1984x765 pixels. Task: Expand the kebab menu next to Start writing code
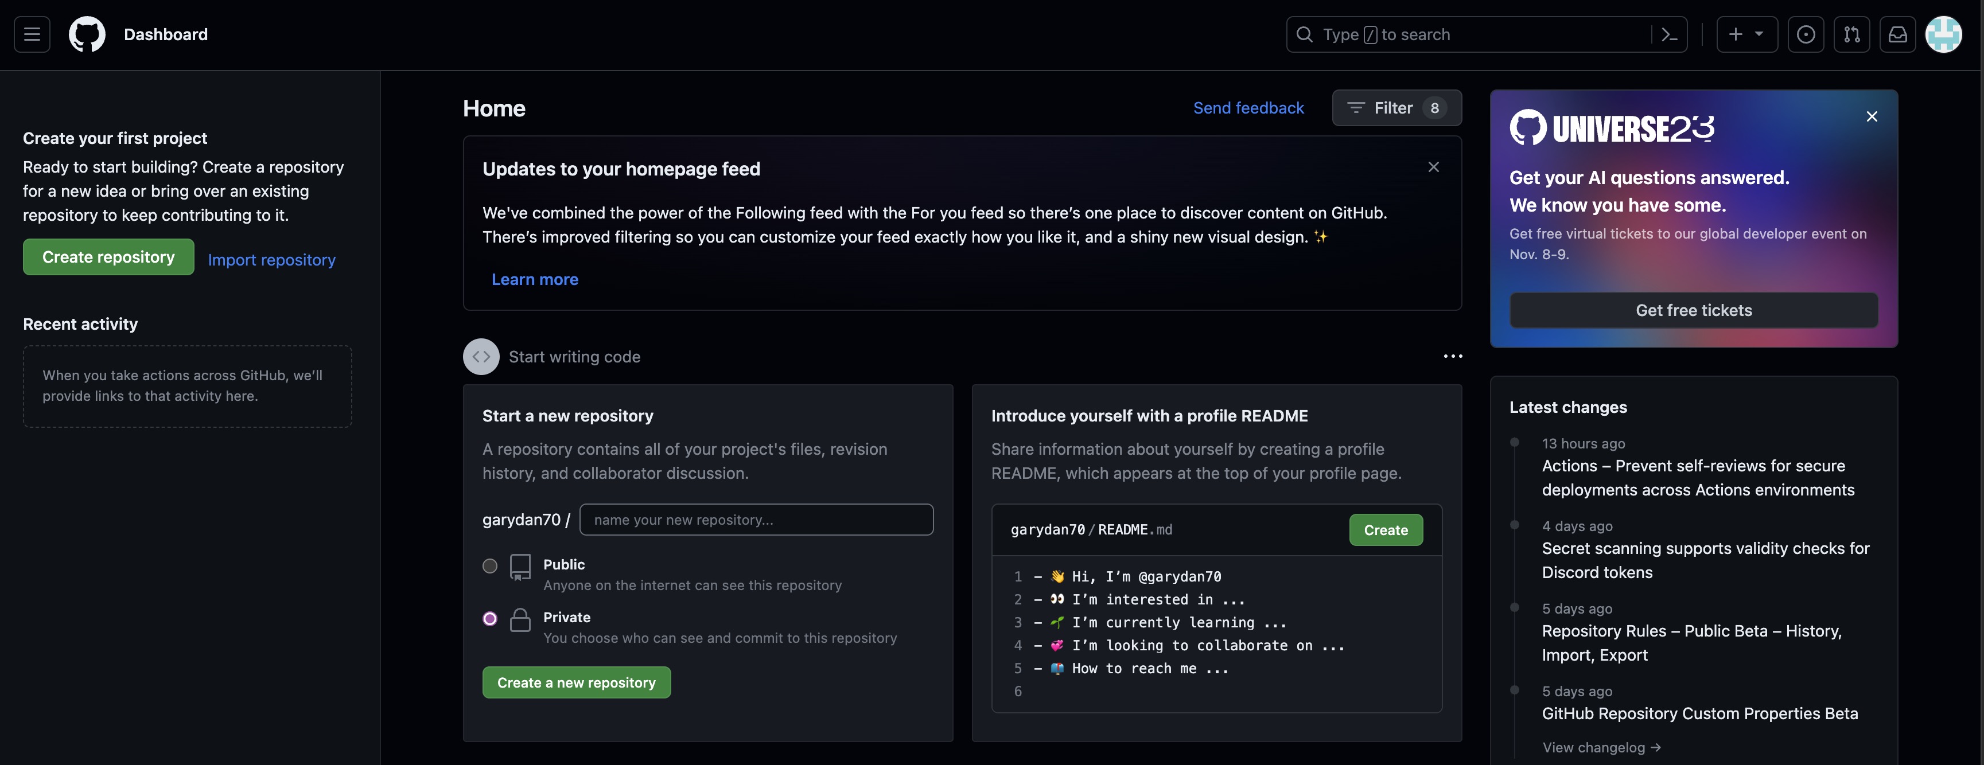[x=1453, y=356]
